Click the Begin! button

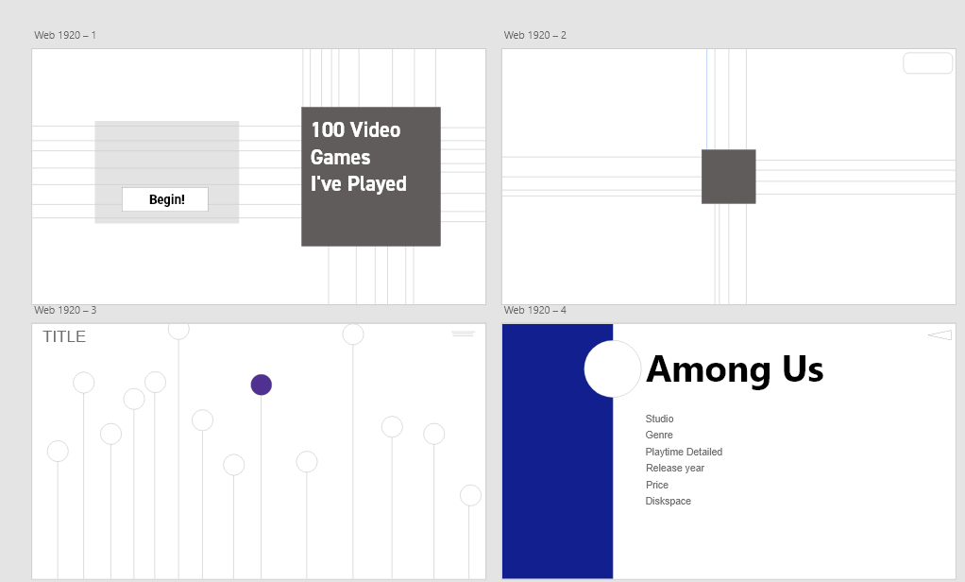click(x=165, y=199)
